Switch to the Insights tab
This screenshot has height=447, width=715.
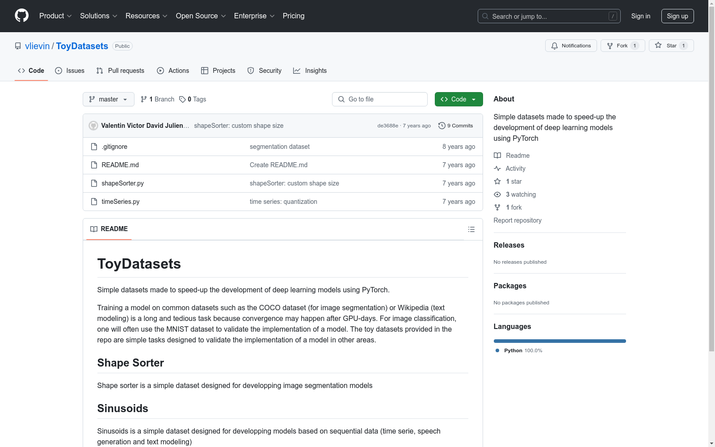[310, 71]
